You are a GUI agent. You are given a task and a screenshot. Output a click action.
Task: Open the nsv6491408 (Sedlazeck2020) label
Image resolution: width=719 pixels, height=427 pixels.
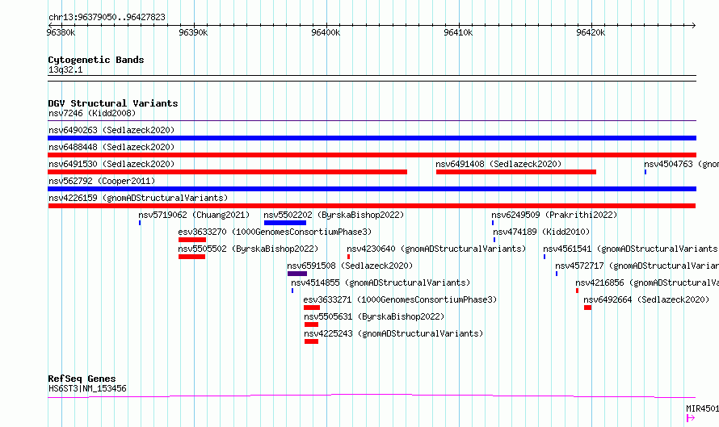tap(498, 164)
